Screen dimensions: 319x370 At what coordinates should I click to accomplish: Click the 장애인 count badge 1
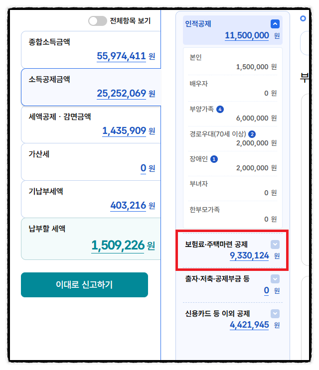click(214, 159)
